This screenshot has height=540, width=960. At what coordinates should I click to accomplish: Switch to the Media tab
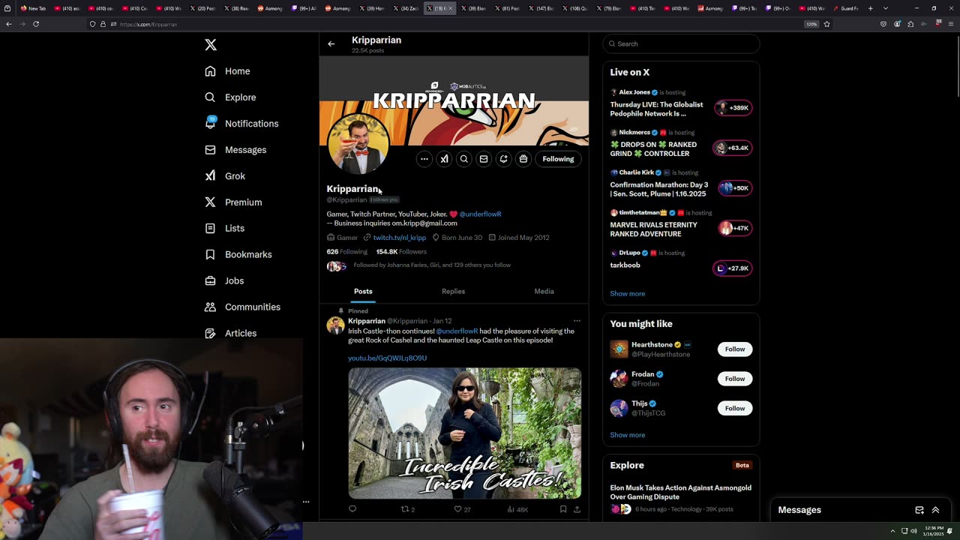(x=544, y=291)
